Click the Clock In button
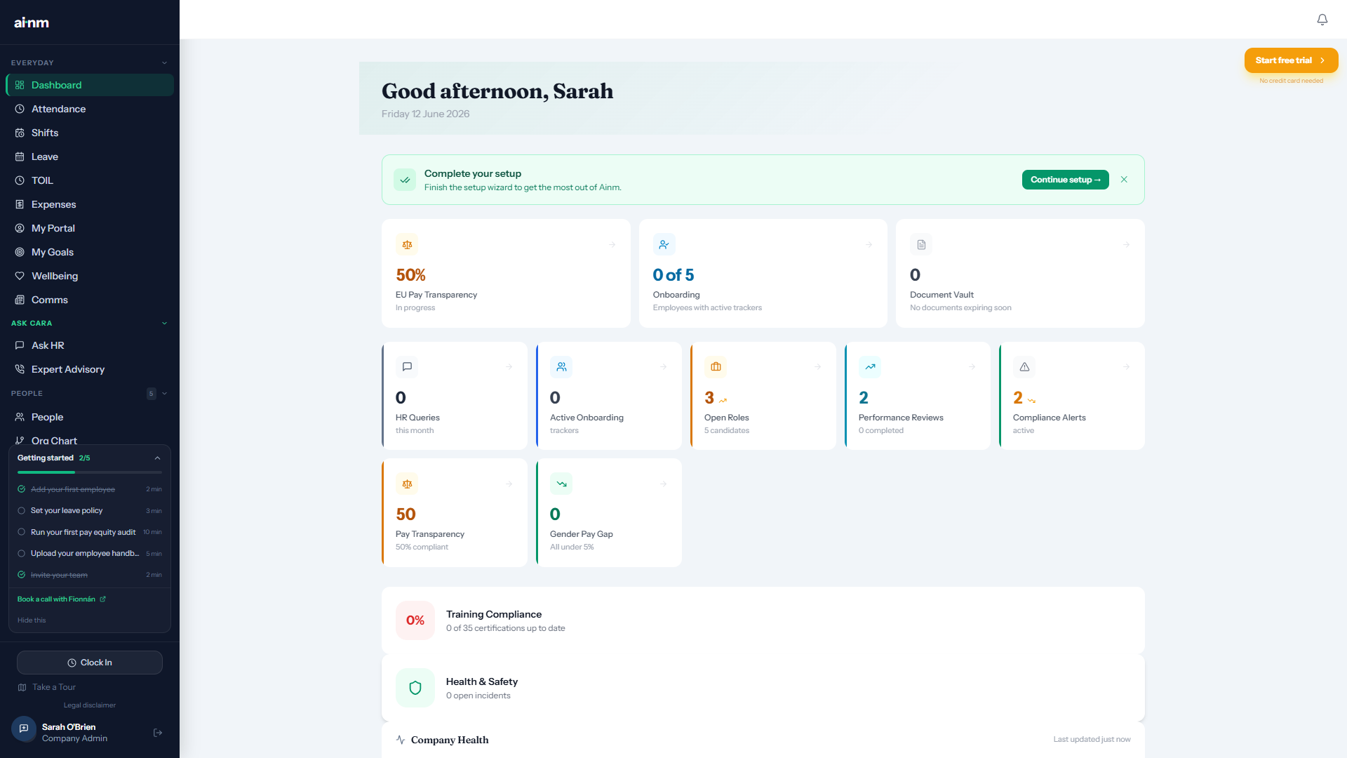This screenshot has height=758, width=1347. click(x=90, y=663)
